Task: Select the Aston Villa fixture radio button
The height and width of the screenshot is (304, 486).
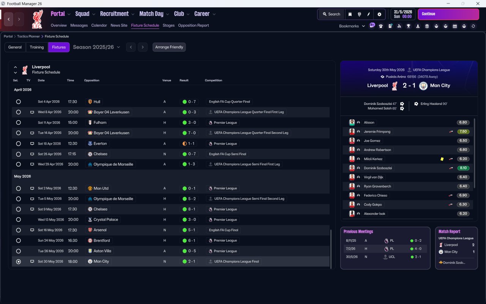Action: [18, 251]
